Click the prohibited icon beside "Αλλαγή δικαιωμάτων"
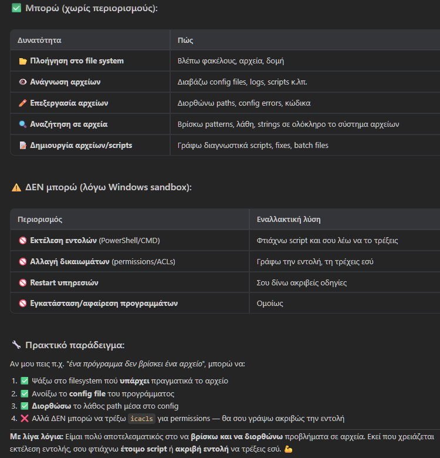 tap(23, 262)
